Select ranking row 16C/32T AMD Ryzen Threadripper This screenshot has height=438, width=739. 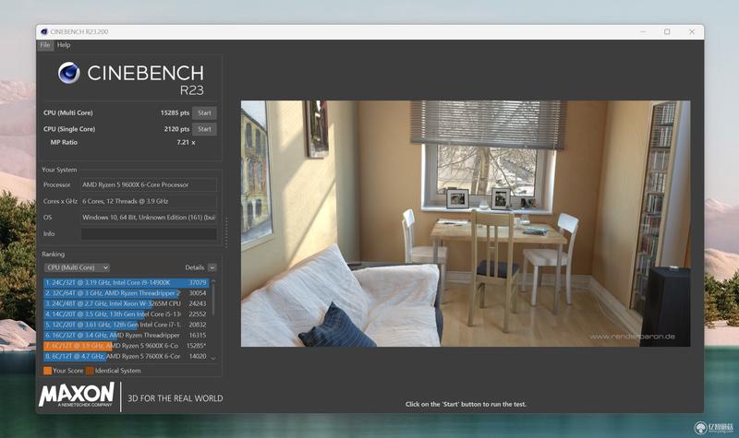(126, 336)
